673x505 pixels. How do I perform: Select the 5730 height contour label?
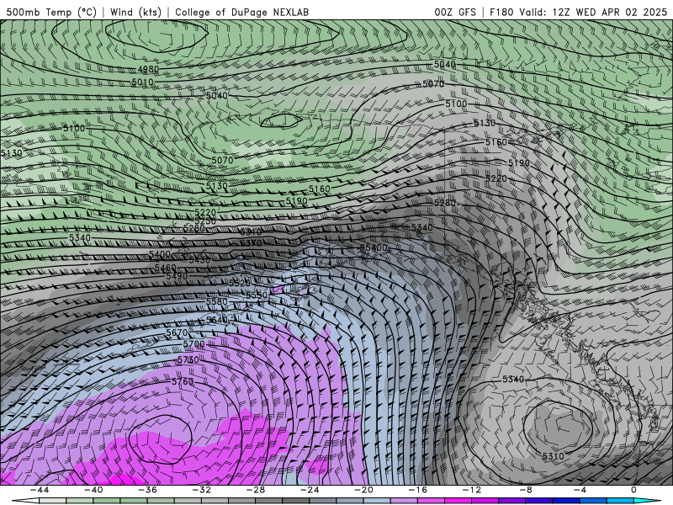point(188,359)
